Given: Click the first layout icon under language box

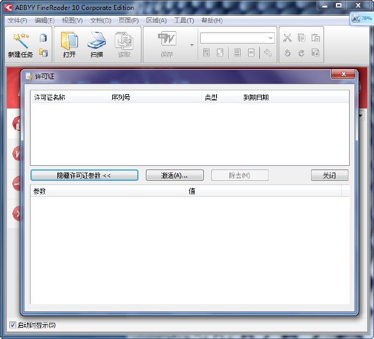Looking at the screenshot, I should pyautogui.click(x=206, y=53).
